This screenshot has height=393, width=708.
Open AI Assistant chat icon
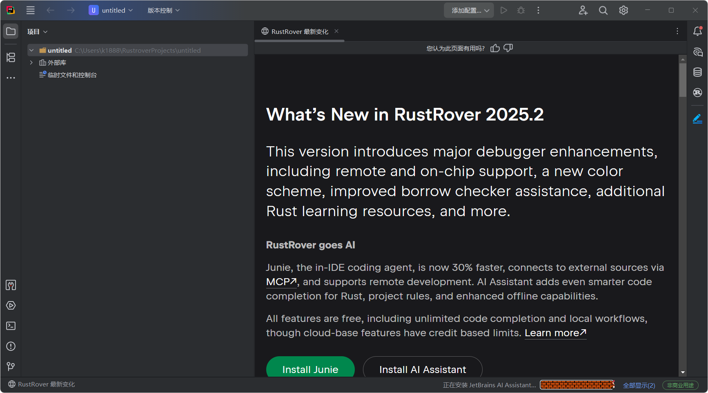(698, 52)
